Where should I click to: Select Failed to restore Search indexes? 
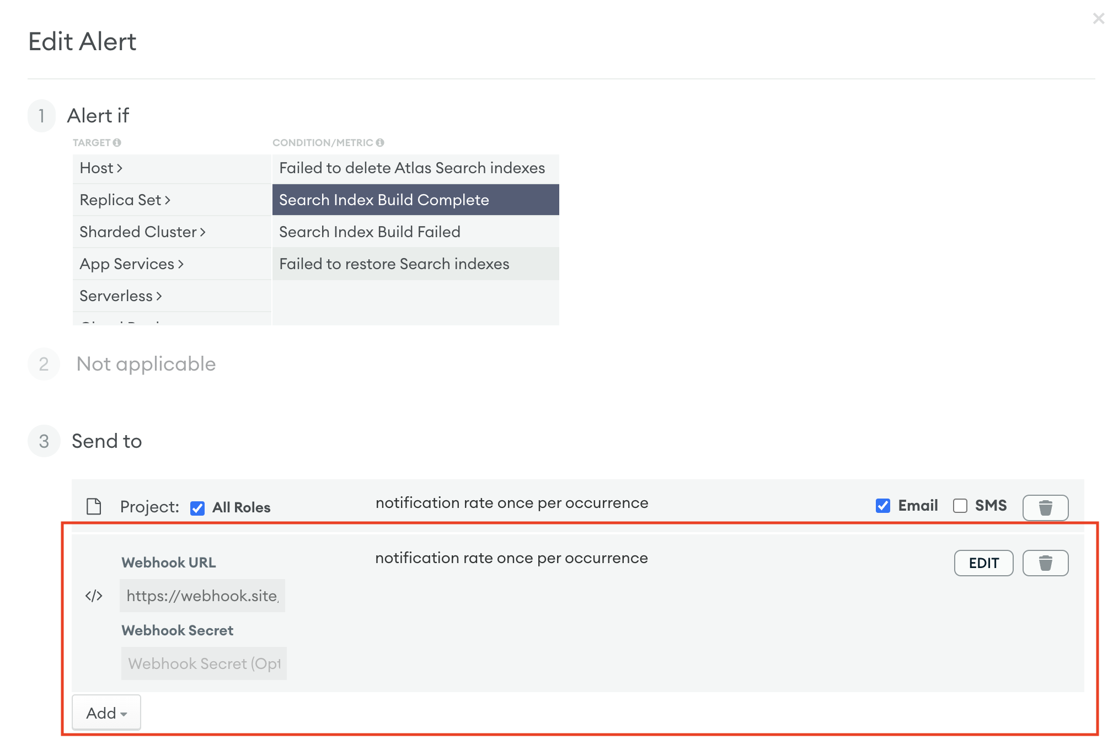tap(394, 264)
